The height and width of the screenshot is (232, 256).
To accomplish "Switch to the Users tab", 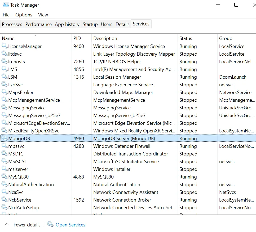I will (x=107, y=24).
